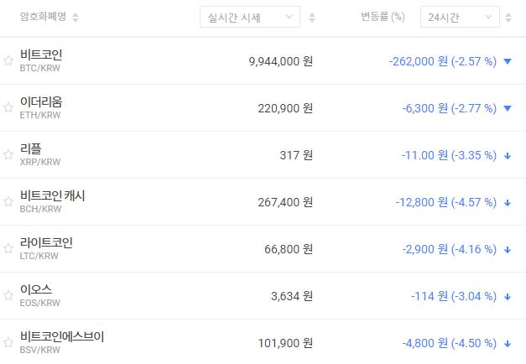The height and width of the screenshot is (364, 526).
Task: Star Bitcoin (비트코인) as a favorite
Action: click(8, 60)
